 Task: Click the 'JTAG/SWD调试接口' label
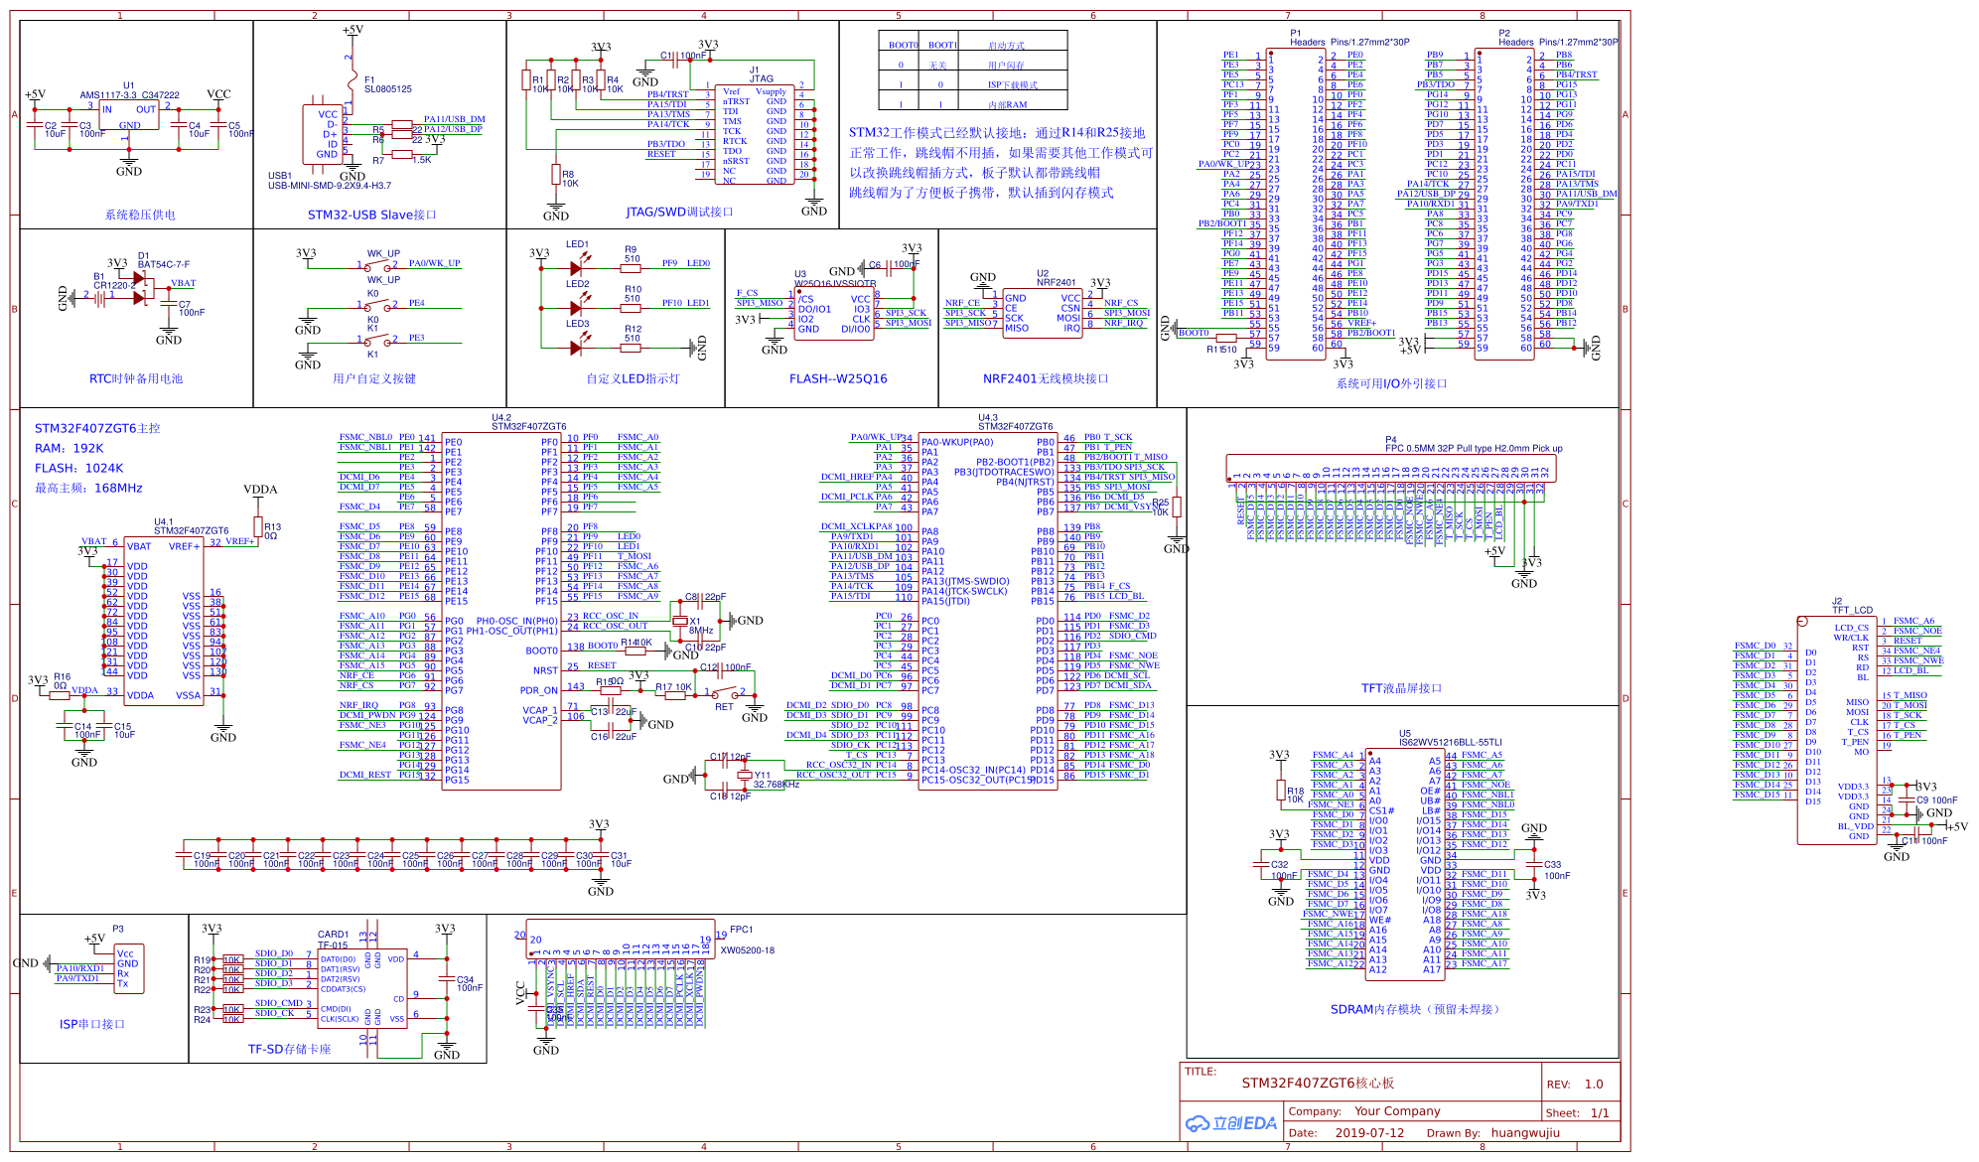pos(679,212)
